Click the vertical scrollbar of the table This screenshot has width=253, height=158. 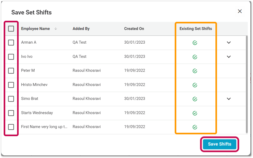(x=246, y=84)
